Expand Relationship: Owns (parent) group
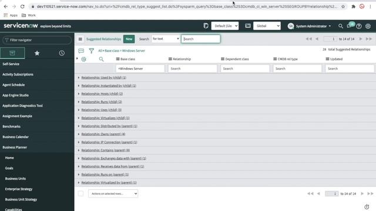Image resolution: width=376 pixels, height=211 pixels. click(x=78, y=134)
